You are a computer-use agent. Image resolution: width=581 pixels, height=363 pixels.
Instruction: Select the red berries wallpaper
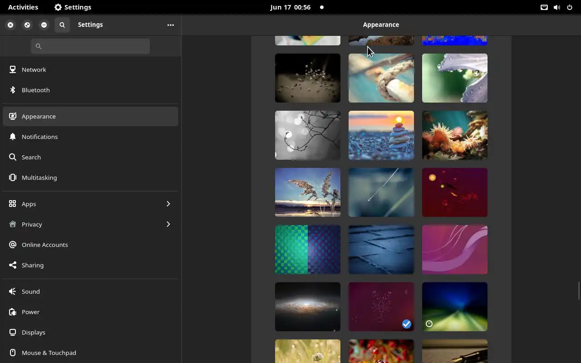click(x=381, y=351)
